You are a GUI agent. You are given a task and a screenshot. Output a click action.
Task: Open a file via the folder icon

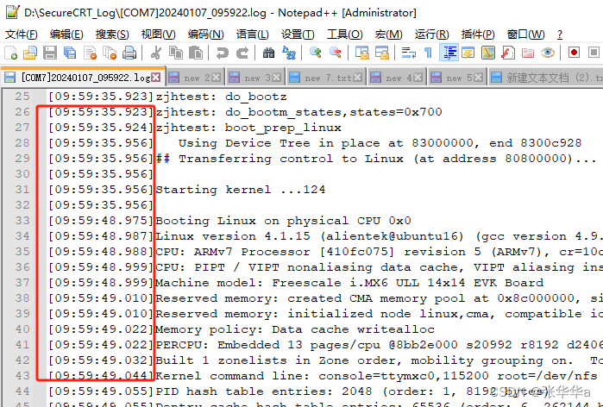point(30,53)
